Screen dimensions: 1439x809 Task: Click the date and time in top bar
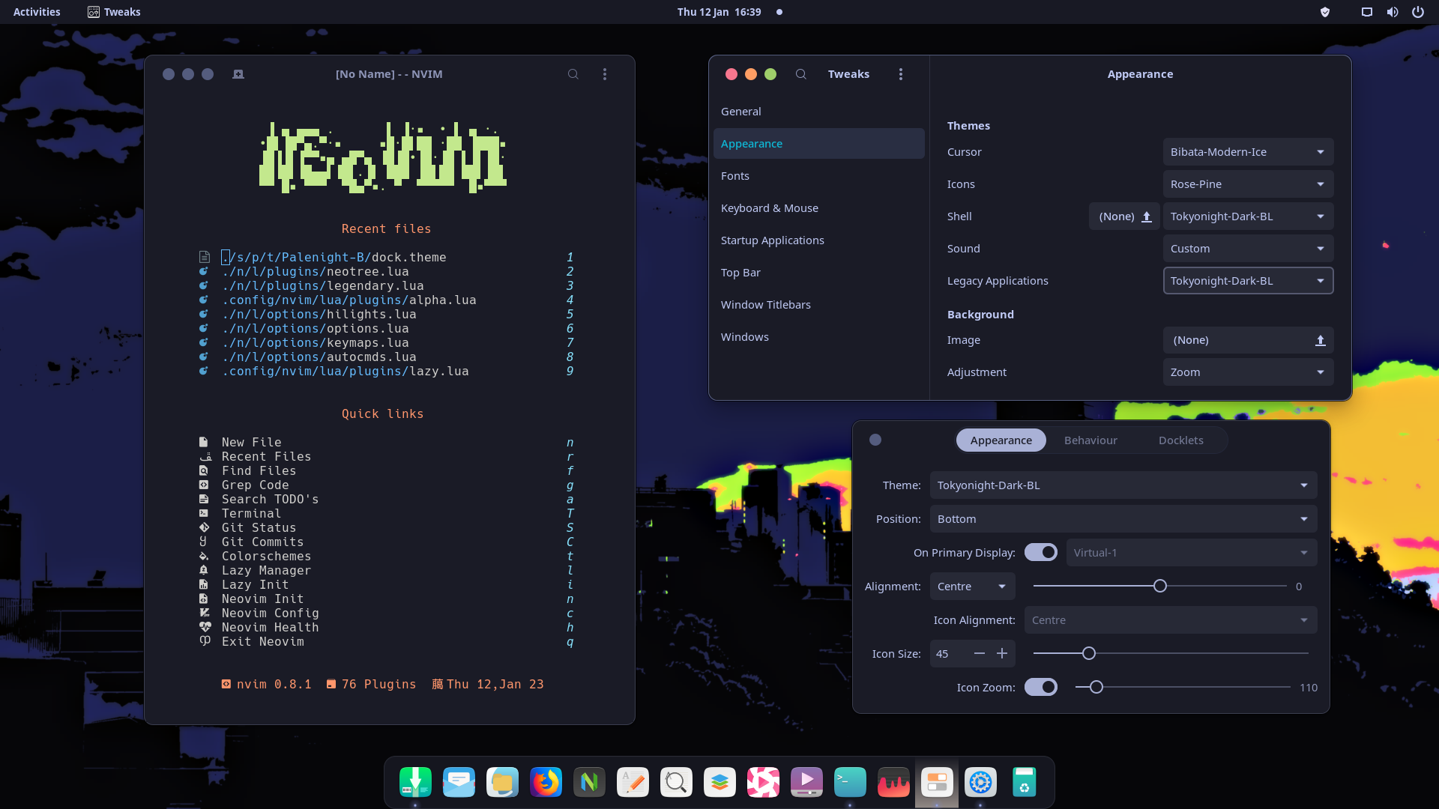coord(719,12)
